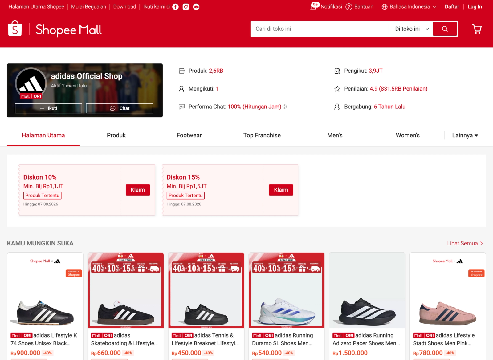The image size is (493, 360).
Task: Click the Performa Chat bubble icon
Action: click(x=181, y=107)
